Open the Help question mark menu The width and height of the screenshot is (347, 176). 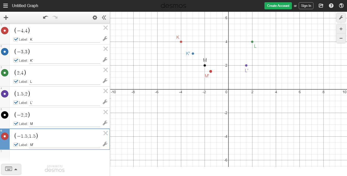pyautogui.click(x=331, y=6)
